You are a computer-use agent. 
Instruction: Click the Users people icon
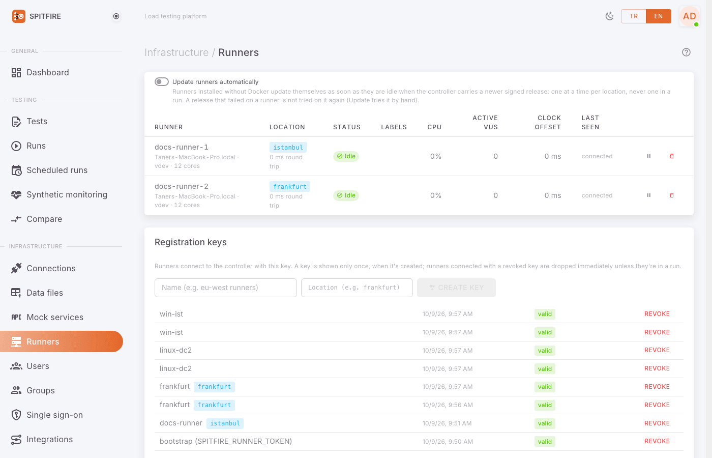click(x=16, y=366)
